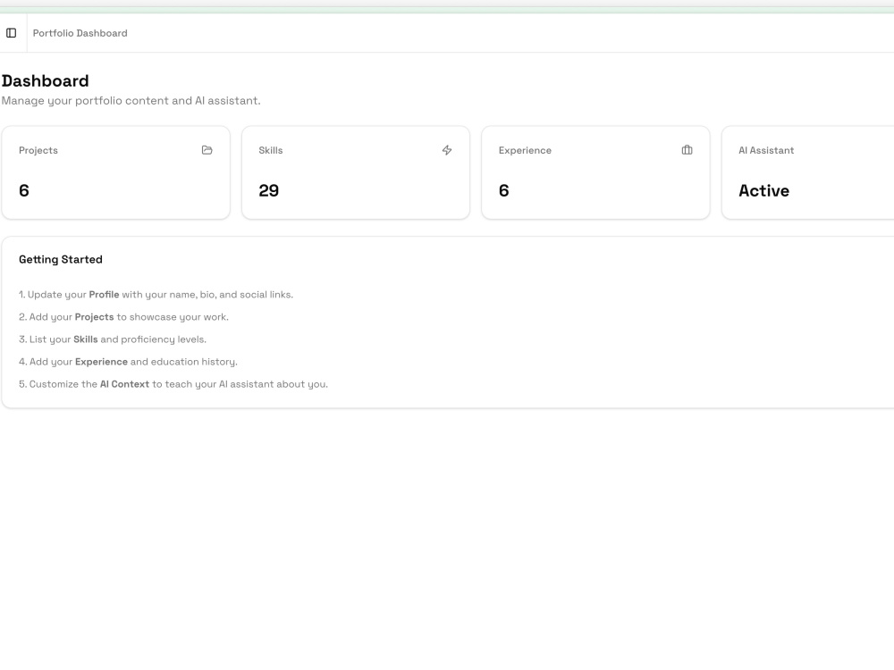894x670 pixels.
Task: Click the bold Skills word in step 3
Action: [86, 339]
